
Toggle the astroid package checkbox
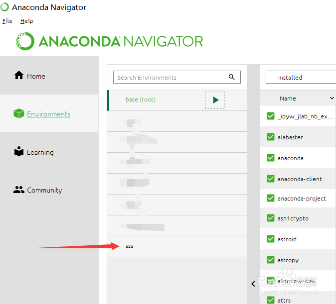271,239
